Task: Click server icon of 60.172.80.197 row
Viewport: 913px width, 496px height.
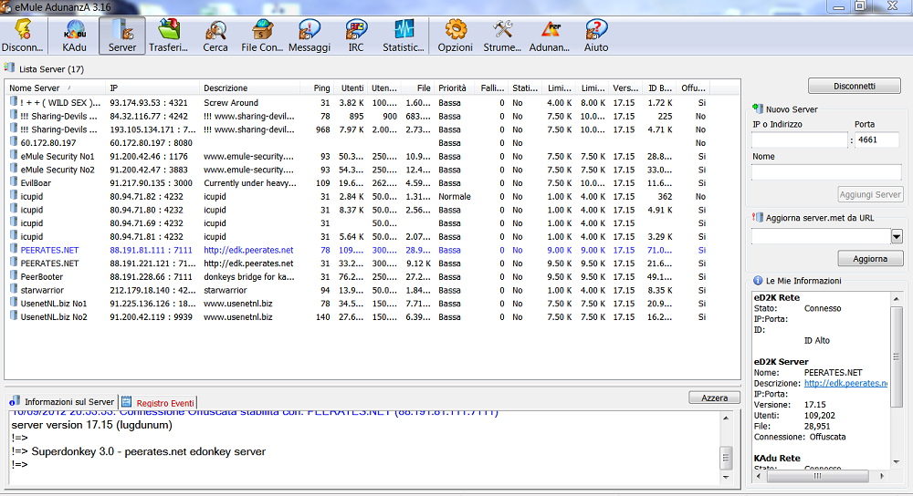Action: click(x=14, y=142)
